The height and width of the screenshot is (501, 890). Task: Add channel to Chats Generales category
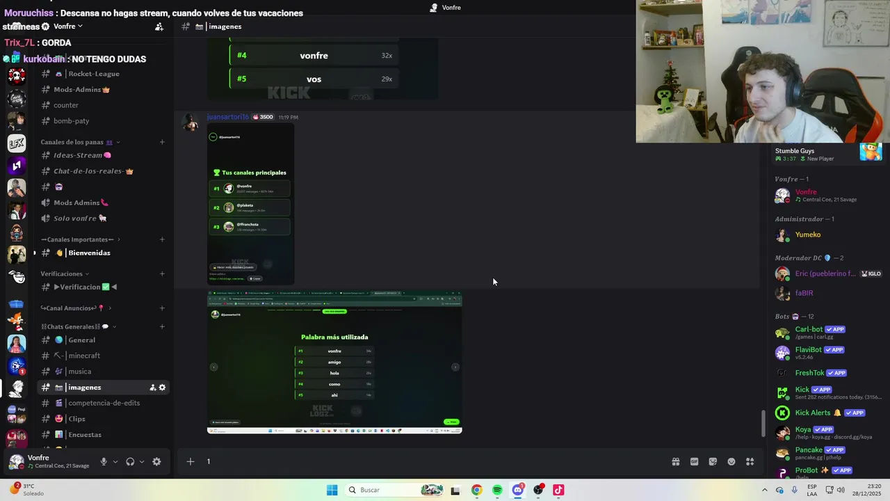pyautogui.click(x=162, y=326)
